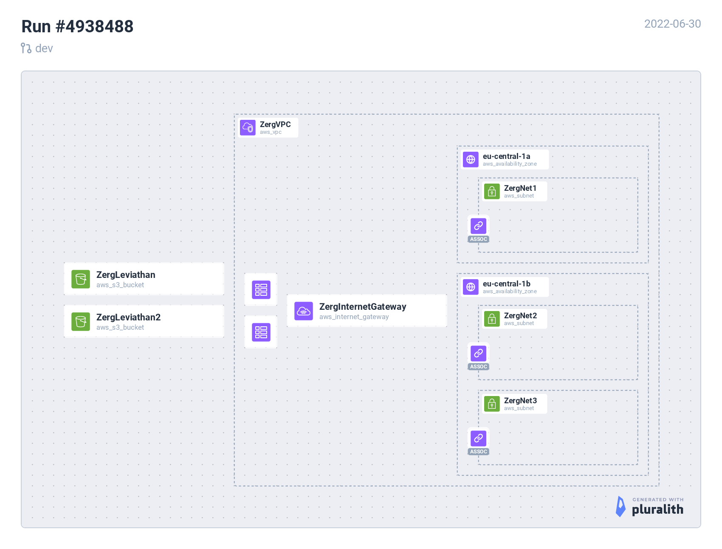722x549 pixels.
Task: Click the dev branch icon
Action: coord(26,48)
